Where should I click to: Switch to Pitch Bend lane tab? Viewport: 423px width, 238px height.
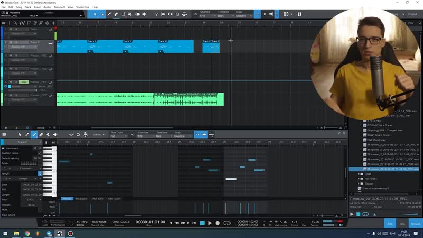[98, 199]
